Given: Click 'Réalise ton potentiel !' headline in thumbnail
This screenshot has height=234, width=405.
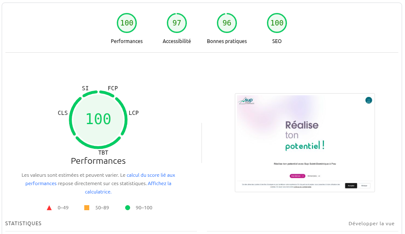Looking at the screenshot, I should coord(305,135).
